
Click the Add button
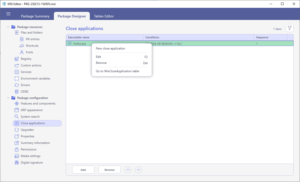[x=83, y=170]
